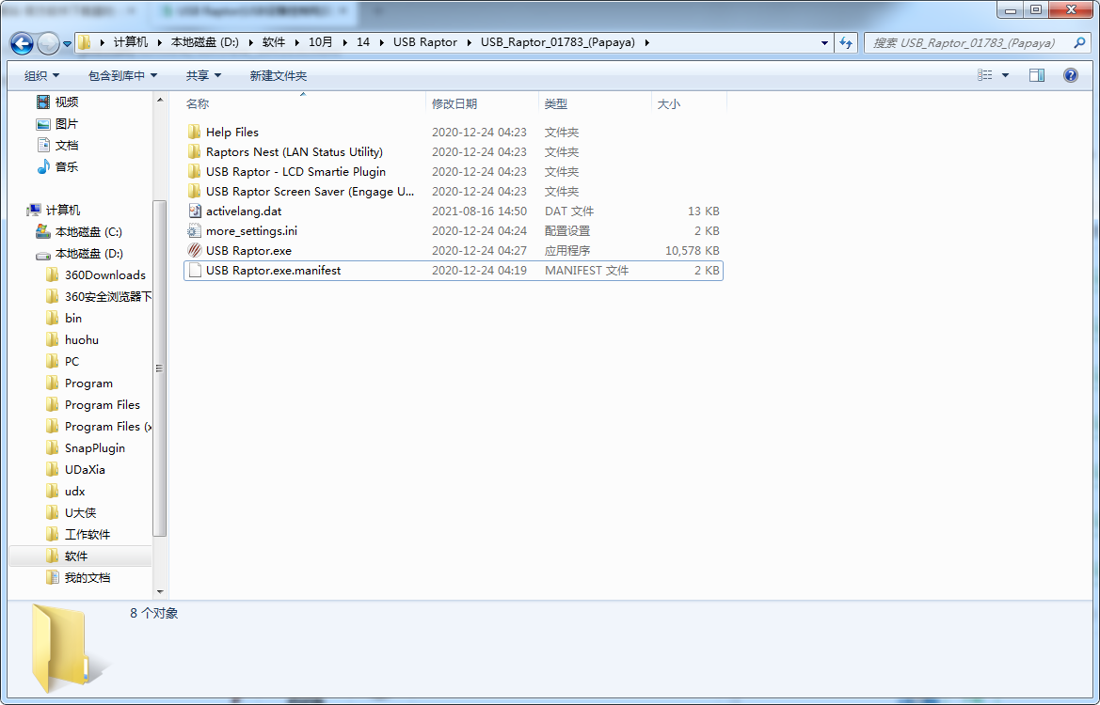
Task: Sort by 名称 column header
Action: click(197, 103)
